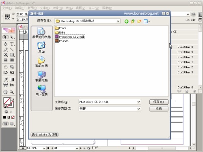This screenshot has height=152, width=203.
Task: Open the zoom percentage dropdown
Action: (44, 148)
